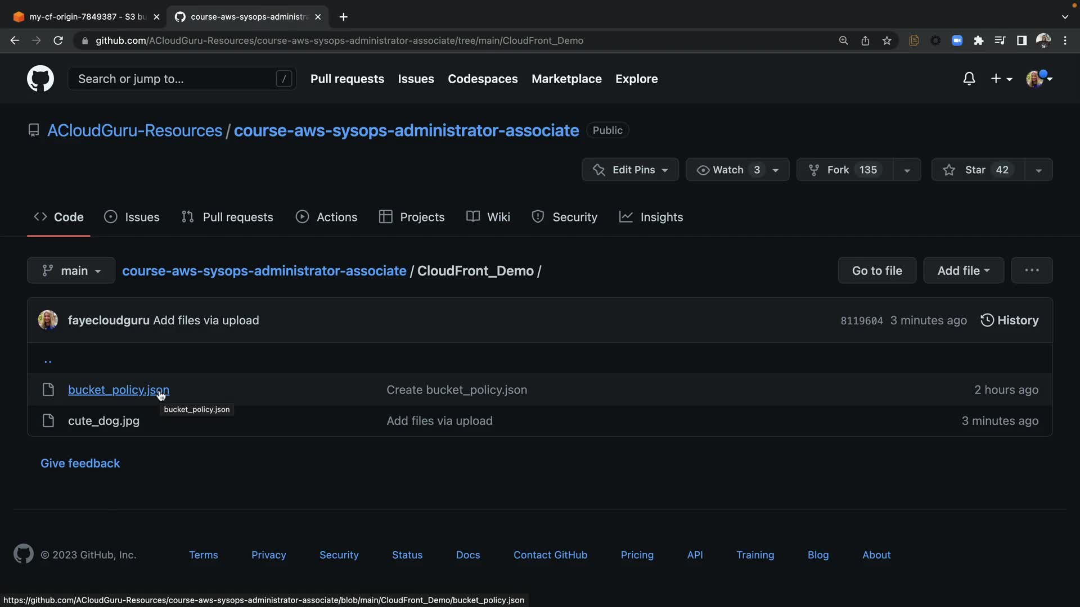Open the bucket_policy.json file
The height and width of the screenshot is (607, 1080).
pos(118,389)
